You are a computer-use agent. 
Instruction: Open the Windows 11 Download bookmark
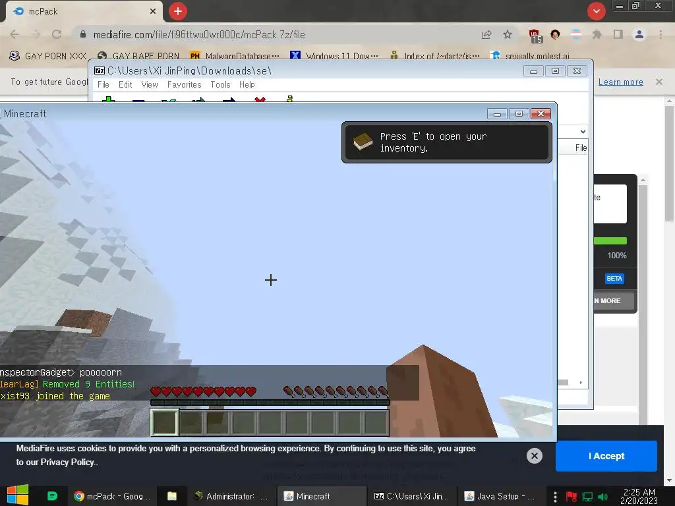click(x=334, y=56)
